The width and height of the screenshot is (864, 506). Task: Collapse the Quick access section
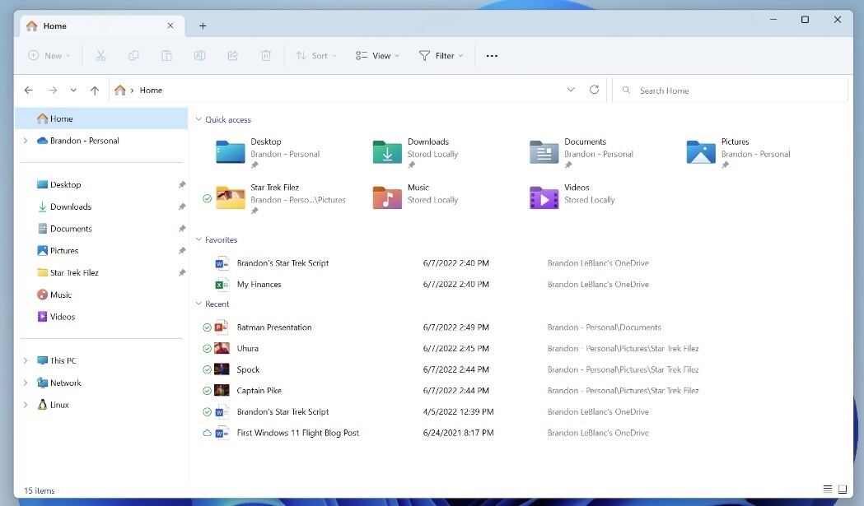coord(198,120)
